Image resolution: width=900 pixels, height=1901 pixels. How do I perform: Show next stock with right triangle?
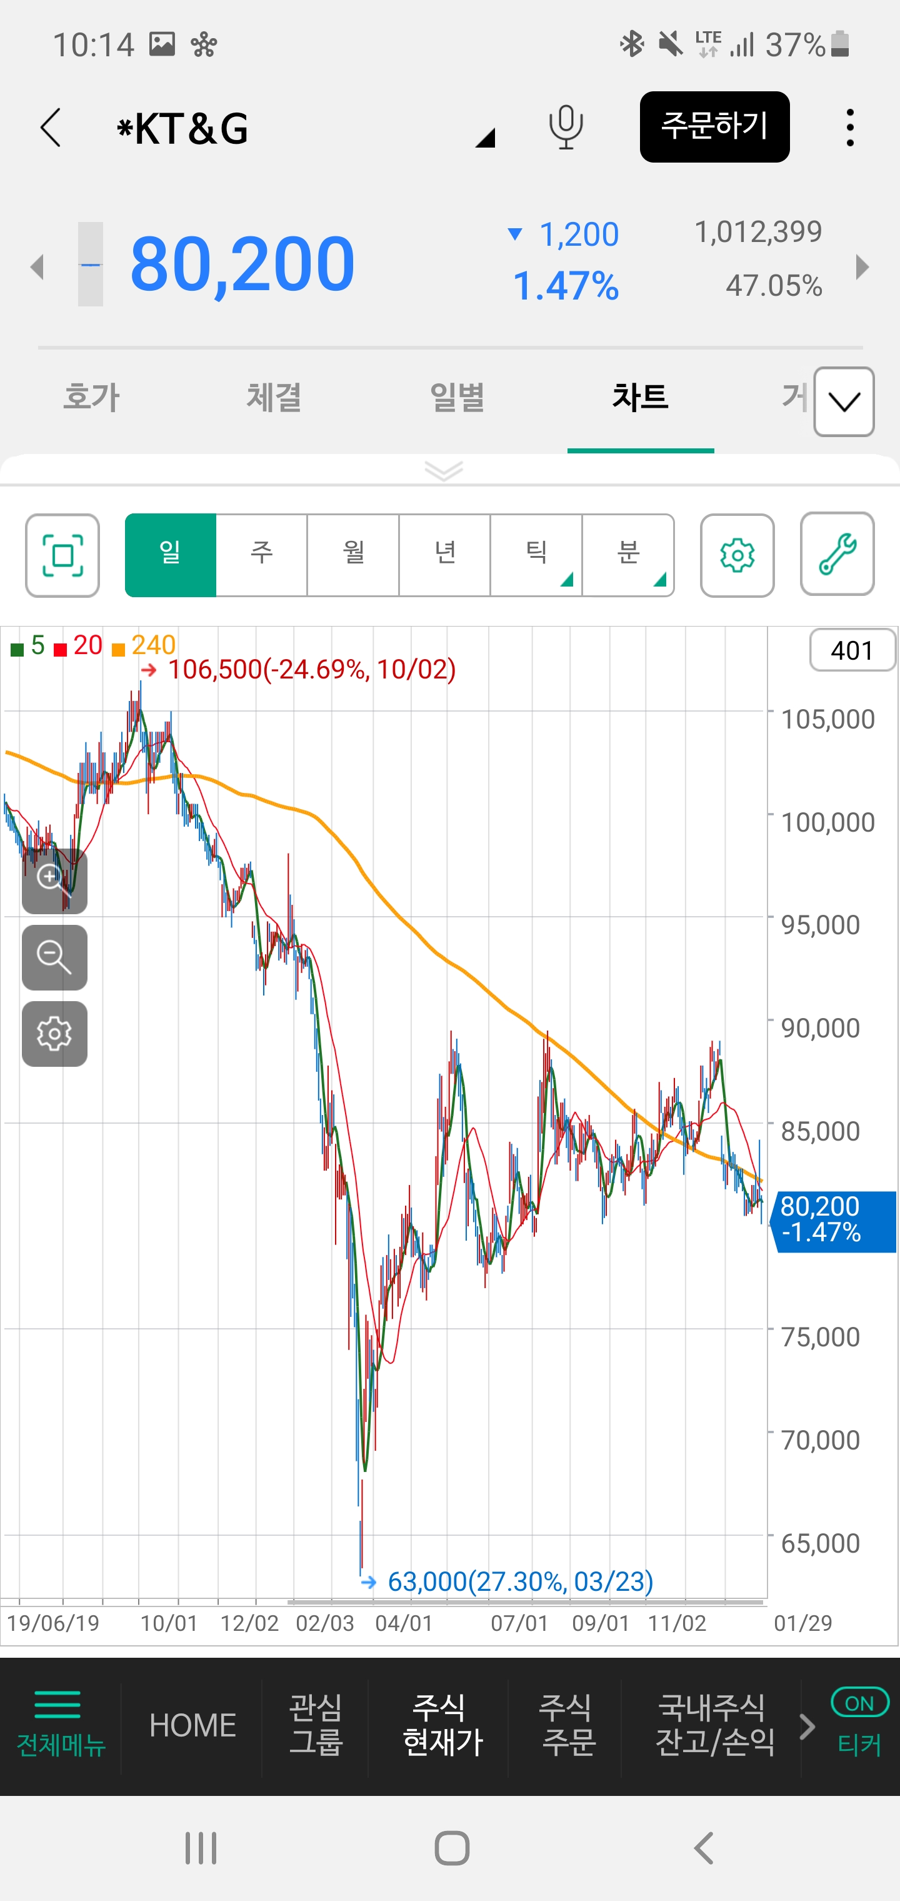[x=862, y=266]
